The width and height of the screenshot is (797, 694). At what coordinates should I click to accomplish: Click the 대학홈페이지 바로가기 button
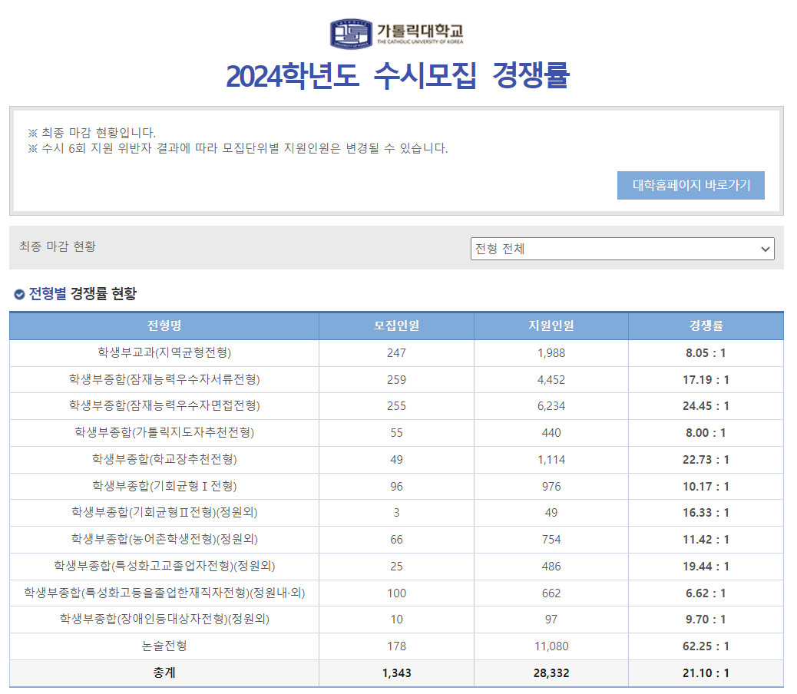[x=690, y=185]
